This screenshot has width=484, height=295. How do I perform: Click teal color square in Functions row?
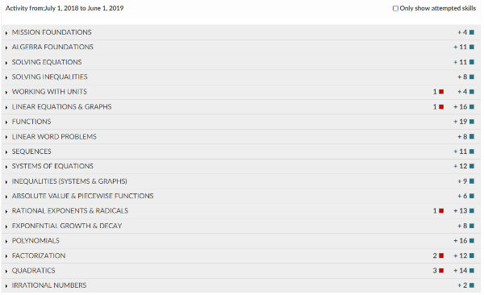(472, 122)
